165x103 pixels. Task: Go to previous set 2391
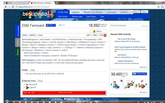[x=88, y=35]
